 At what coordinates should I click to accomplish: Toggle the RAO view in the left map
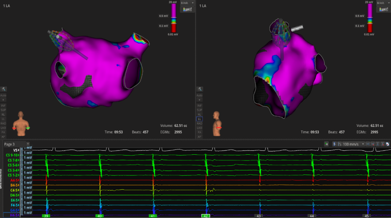3,123
